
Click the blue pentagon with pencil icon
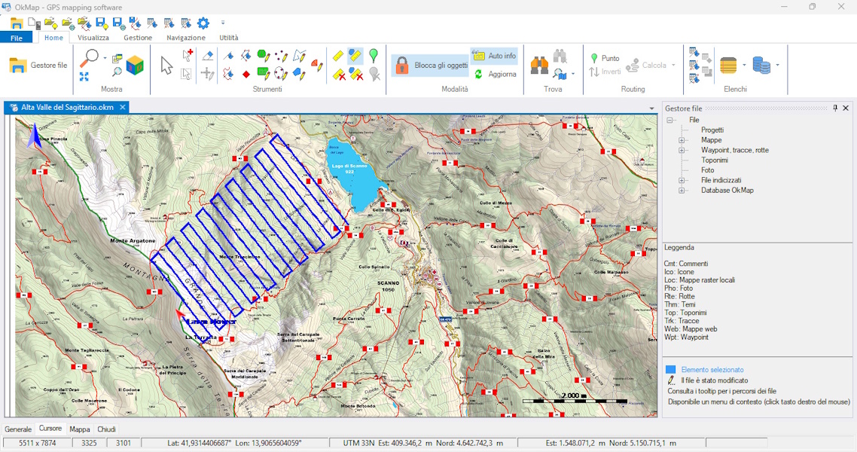pyautogui.click(x=299, y=73)
